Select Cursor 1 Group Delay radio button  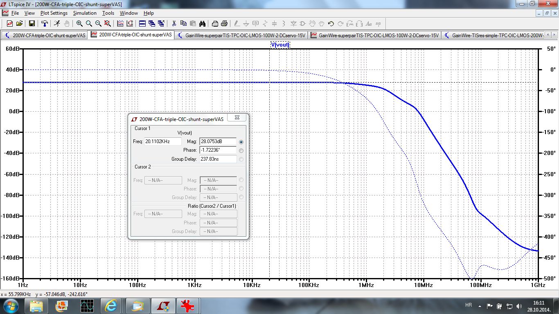click(x=241, y=159)
